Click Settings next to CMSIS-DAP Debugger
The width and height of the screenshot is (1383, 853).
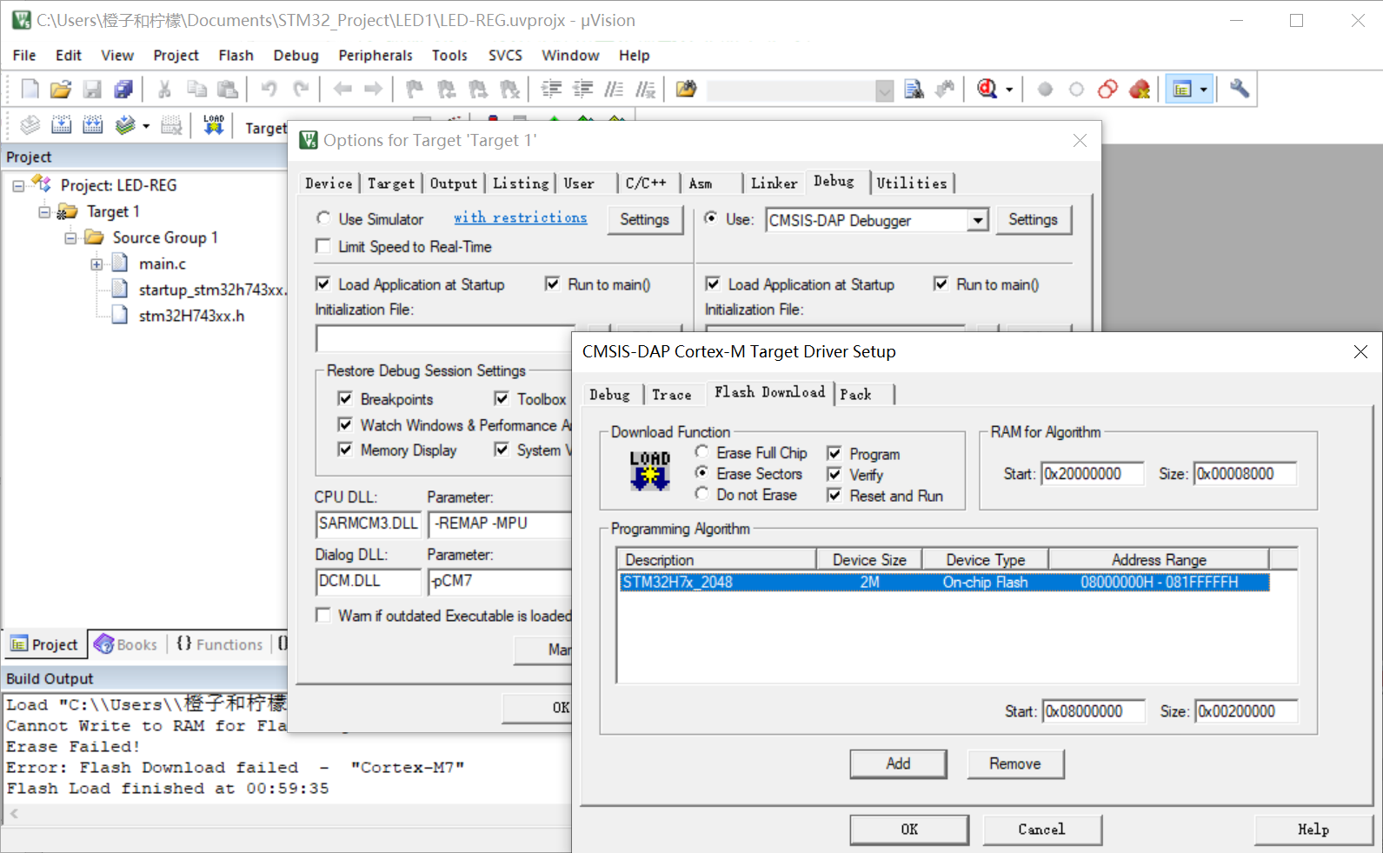coord(1033,220)
